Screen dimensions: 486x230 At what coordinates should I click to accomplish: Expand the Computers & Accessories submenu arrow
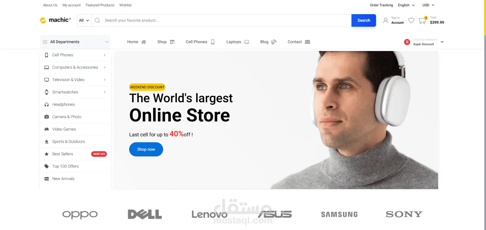coord(105,67)
